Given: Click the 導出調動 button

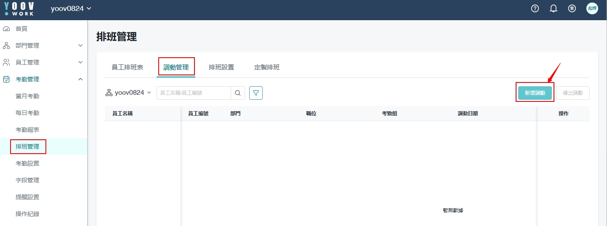Looking at the screenshot, I should point(572,93).
